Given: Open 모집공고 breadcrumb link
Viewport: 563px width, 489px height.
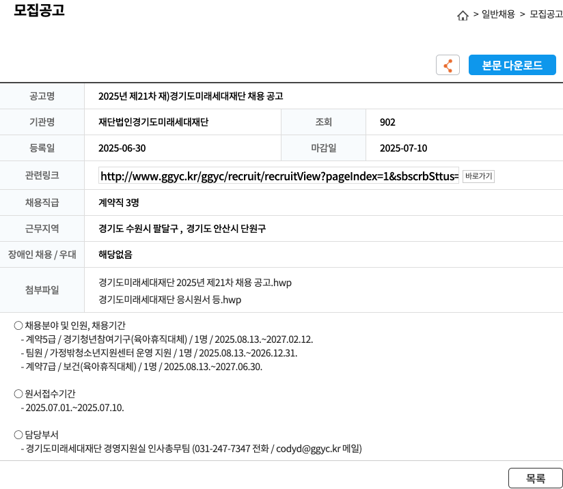Looking at the screenshot, I should pos(546,14).
